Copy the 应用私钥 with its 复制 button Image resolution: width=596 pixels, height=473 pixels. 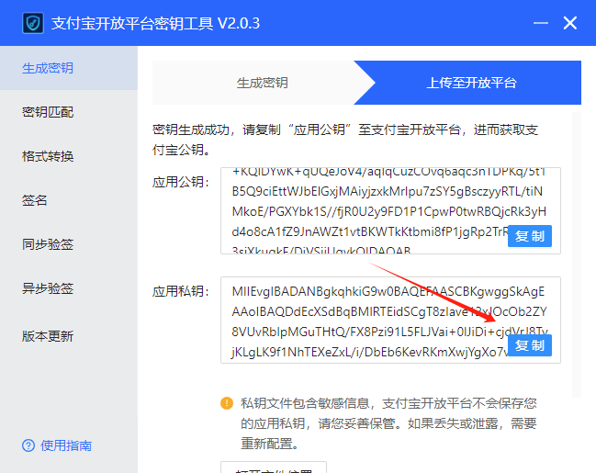pos(530,345)
